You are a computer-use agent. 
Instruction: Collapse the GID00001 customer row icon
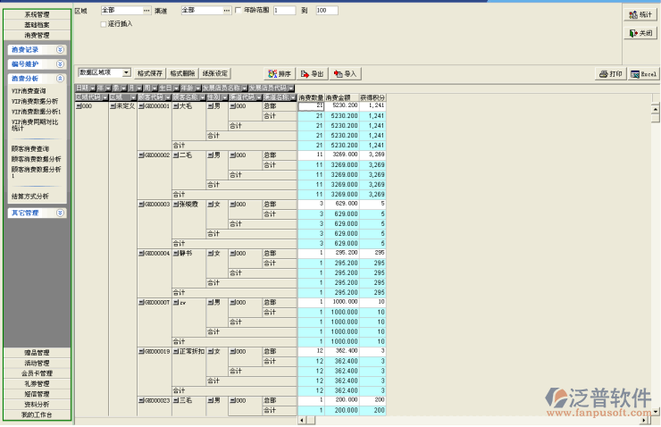pyautogui.click(x=141, y=105)
